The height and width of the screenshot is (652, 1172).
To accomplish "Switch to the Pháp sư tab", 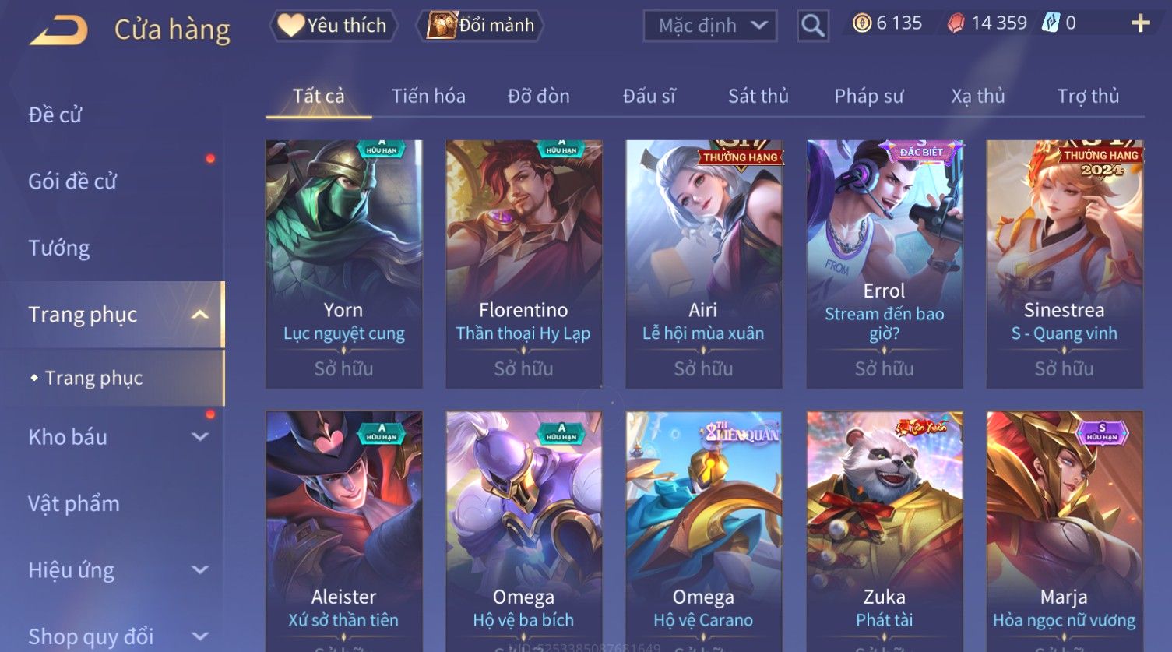I will click(x=868, y=96).
